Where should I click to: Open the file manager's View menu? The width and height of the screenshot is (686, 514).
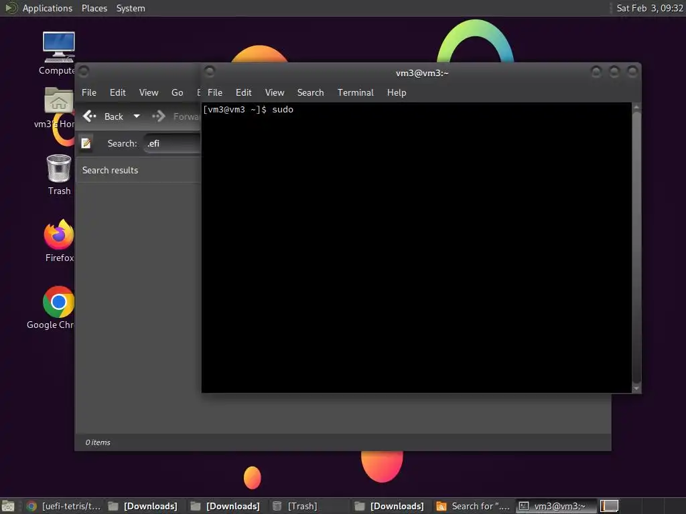coord(148,92)
